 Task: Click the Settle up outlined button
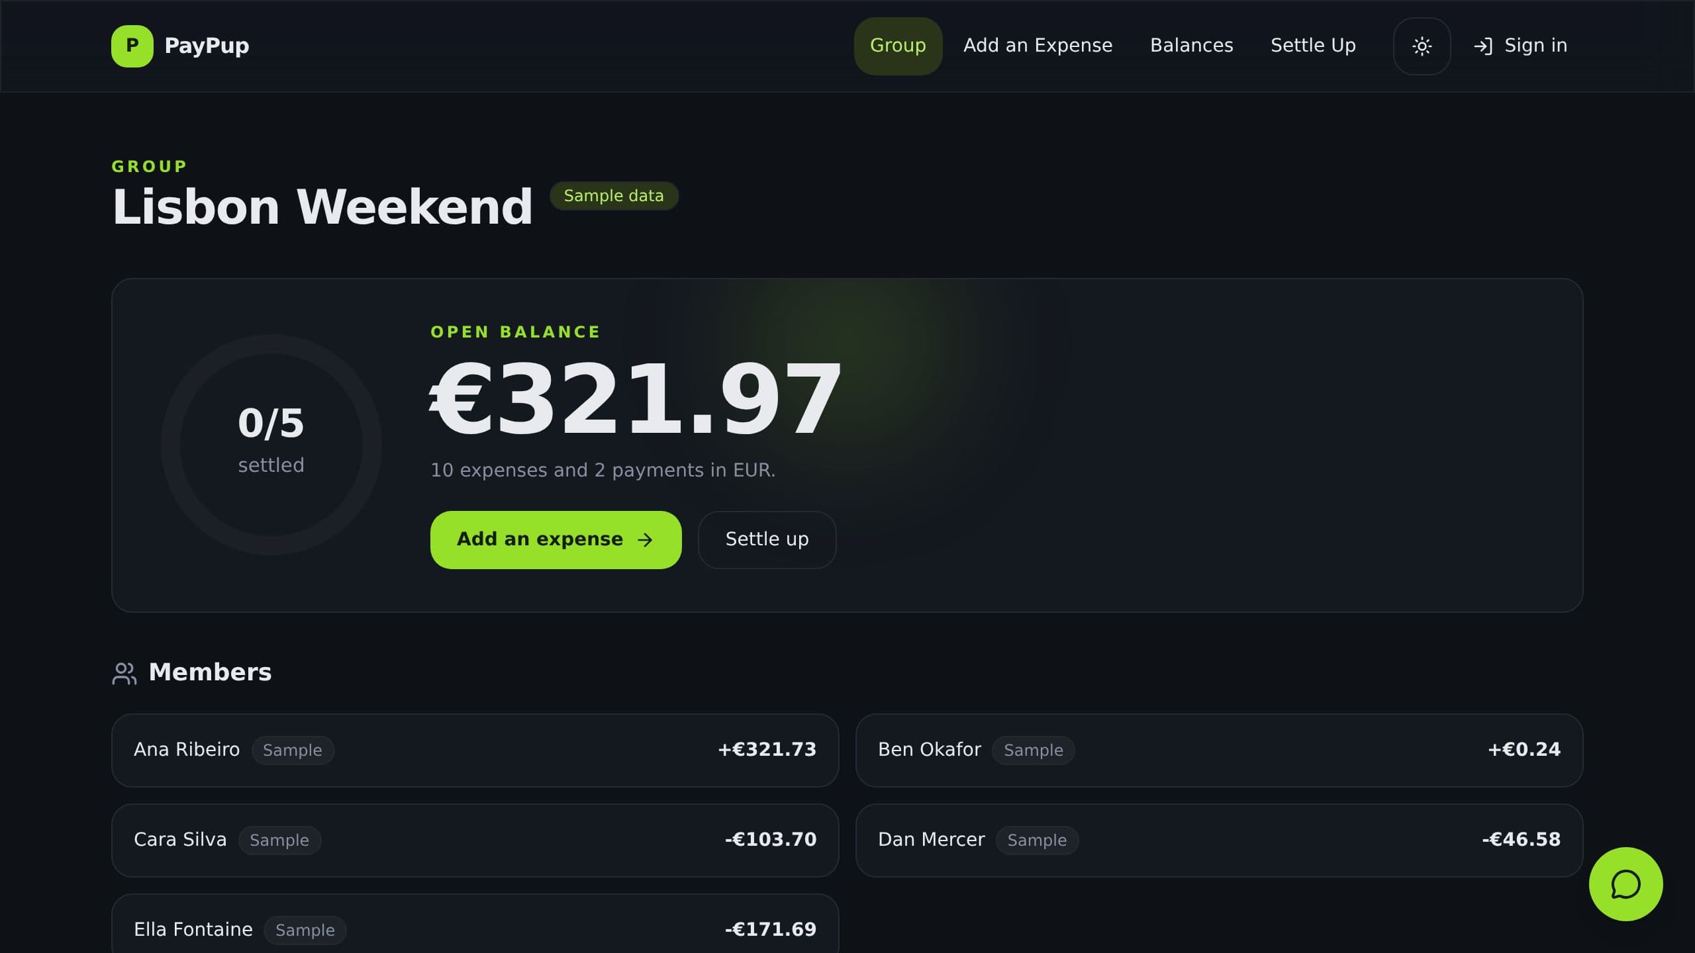tap(767, 539)
